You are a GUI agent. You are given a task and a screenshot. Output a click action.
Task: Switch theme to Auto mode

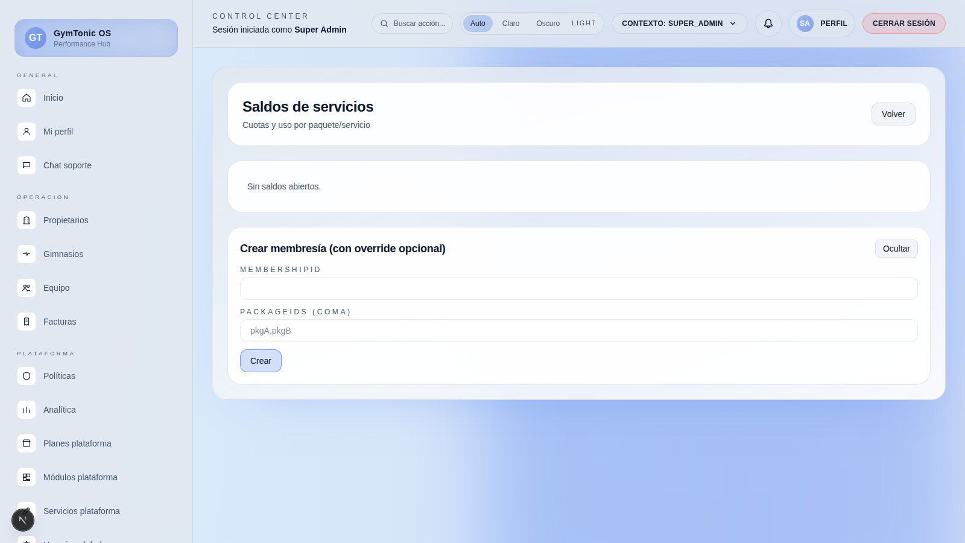tap(478, 24)
